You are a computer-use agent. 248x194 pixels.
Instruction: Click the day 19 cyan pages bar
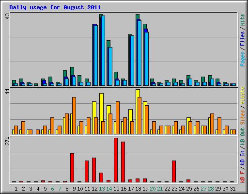(x=147, y=59)
